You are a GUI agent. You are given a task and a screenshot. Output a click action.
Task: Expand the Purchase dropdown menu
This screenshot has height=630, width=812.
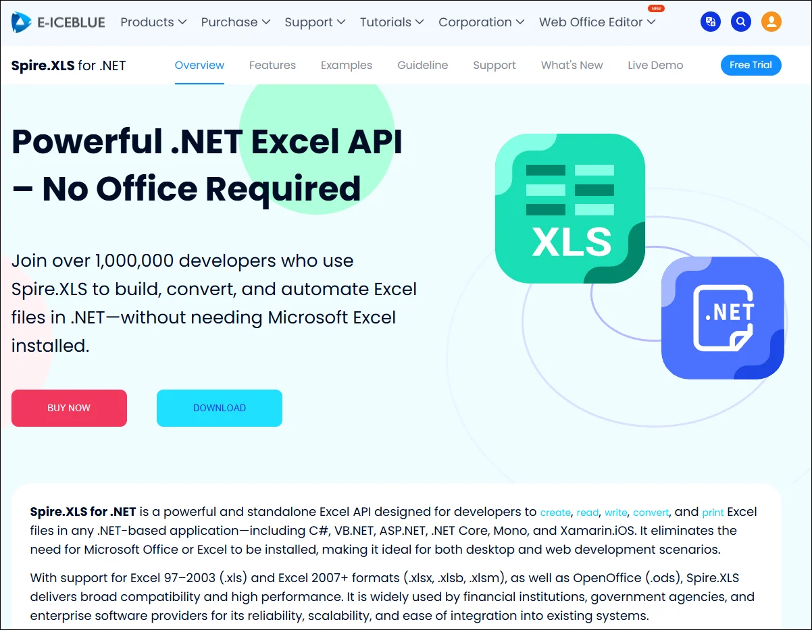click(236, 22)
